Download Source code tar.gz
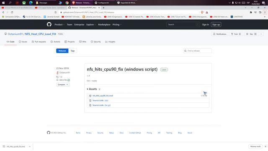 (x=101, y=105)
